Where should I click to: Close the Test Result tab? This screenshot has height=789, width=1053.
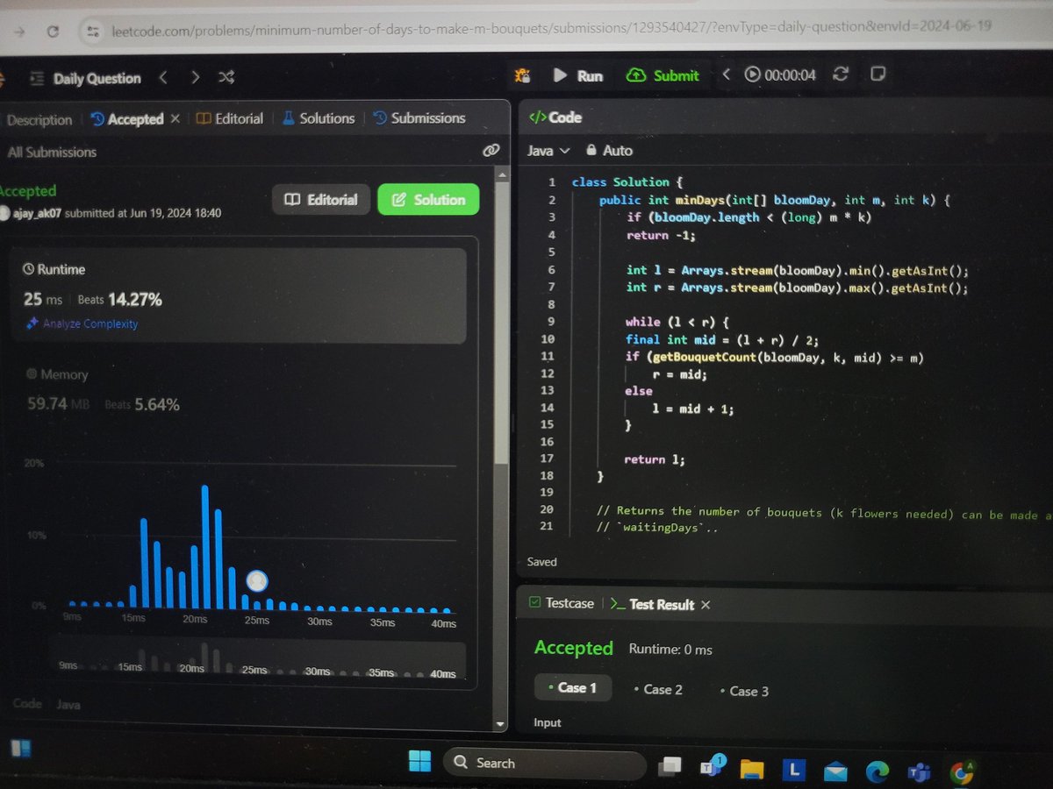(x=706, y=605)
